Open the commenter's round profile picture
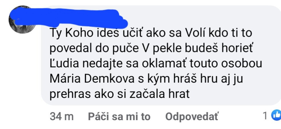The image size is (281, 129). pos(22,20)
